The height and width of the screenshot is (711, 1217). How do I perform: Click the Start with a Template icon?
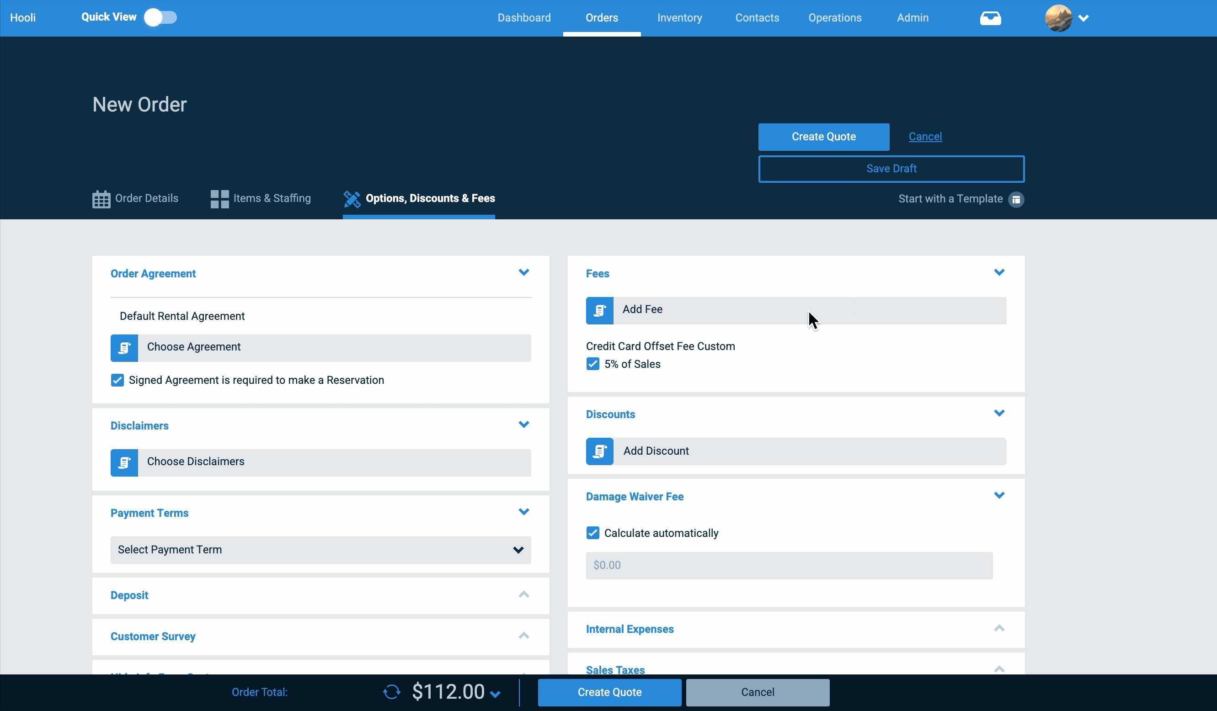coord(1016,199)
